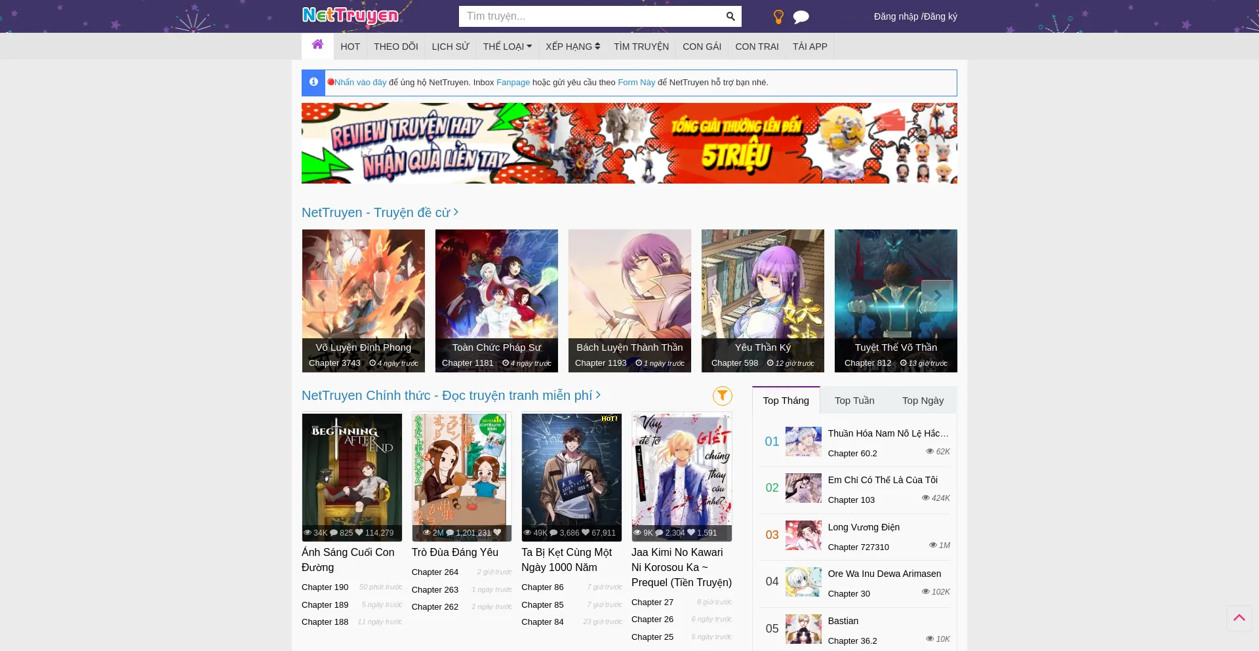Open Yêu Thần Ký cover
The image size is (1259, 651).
coord(763,301)
